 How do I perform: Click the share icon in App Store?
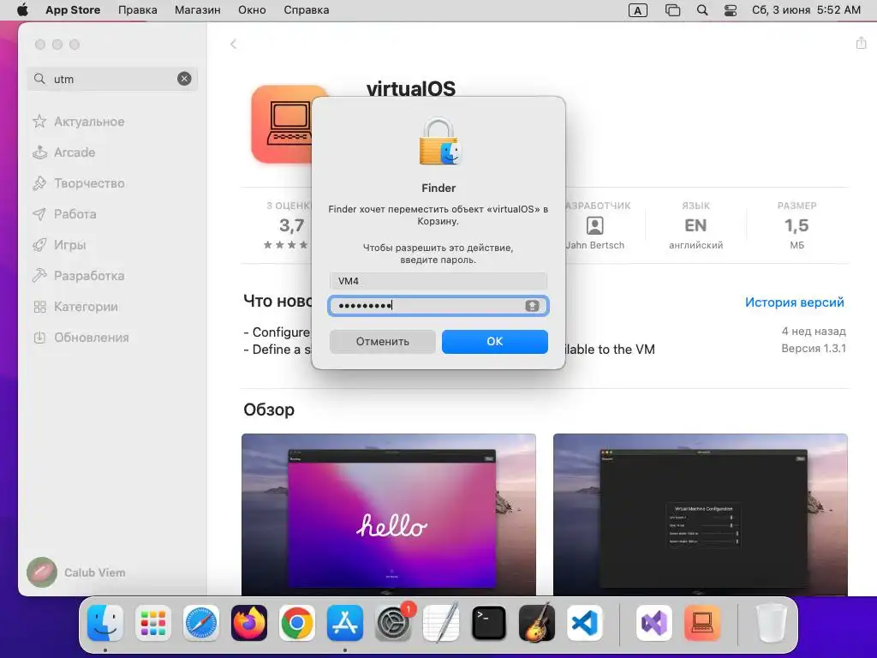(862, 43)
